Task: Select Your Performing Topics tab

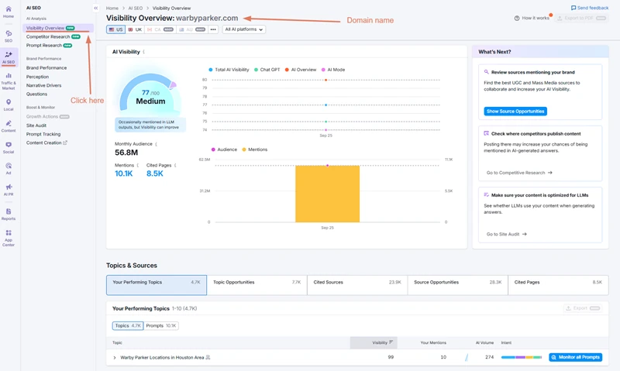Action: pyautogui.click(x=157, y=285)
